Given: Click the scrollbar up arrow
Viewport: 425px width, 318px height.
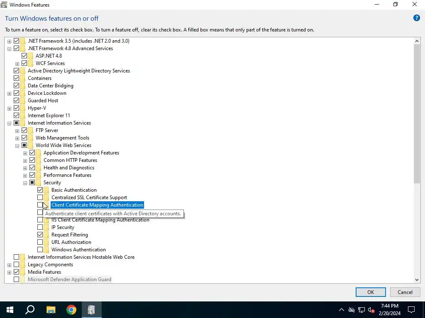Looking at the screenshot, I should 417,41.
